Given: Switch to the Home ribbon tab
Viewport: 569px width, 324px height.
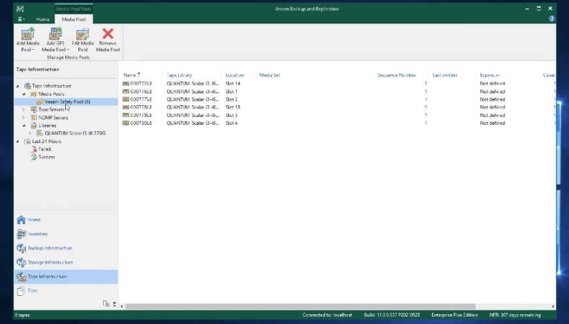Looking at the screenshot, I should 42,19.
